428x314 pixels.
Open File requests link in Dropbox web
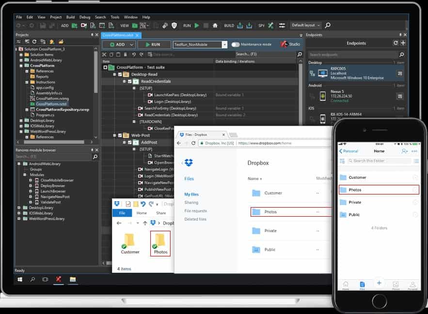coord(195,211)
